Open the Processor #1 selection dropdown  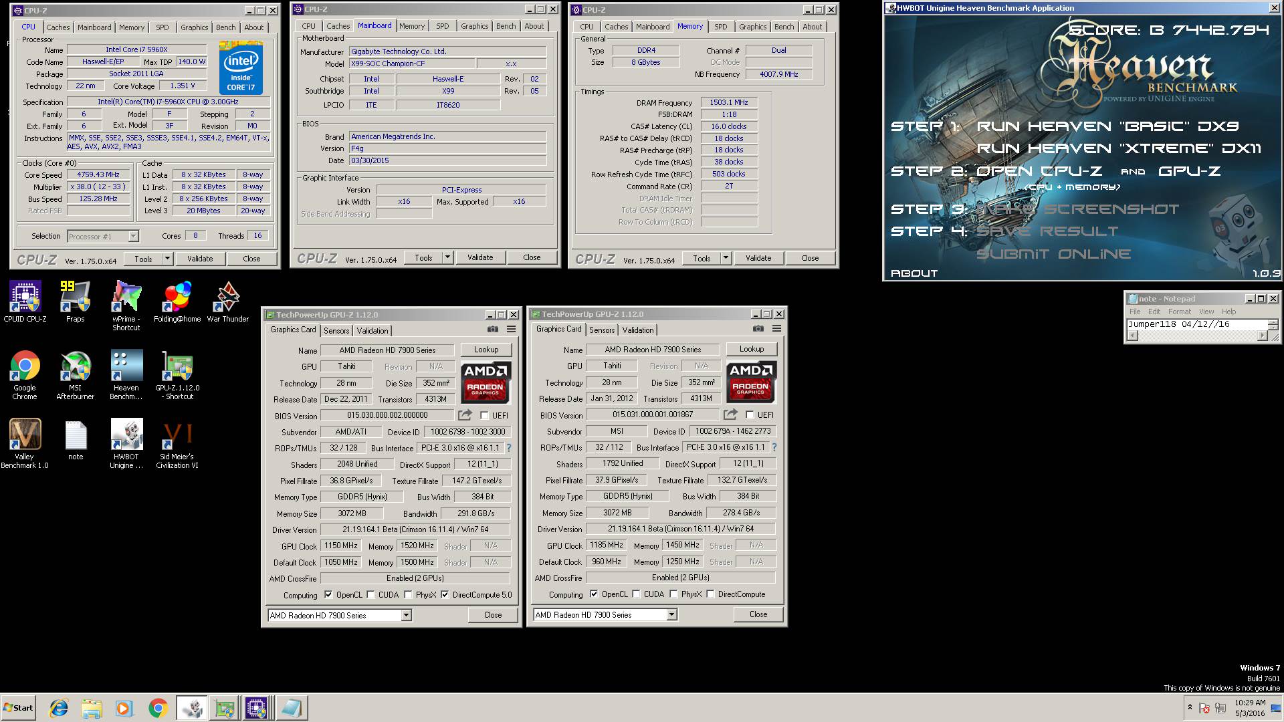103,236
